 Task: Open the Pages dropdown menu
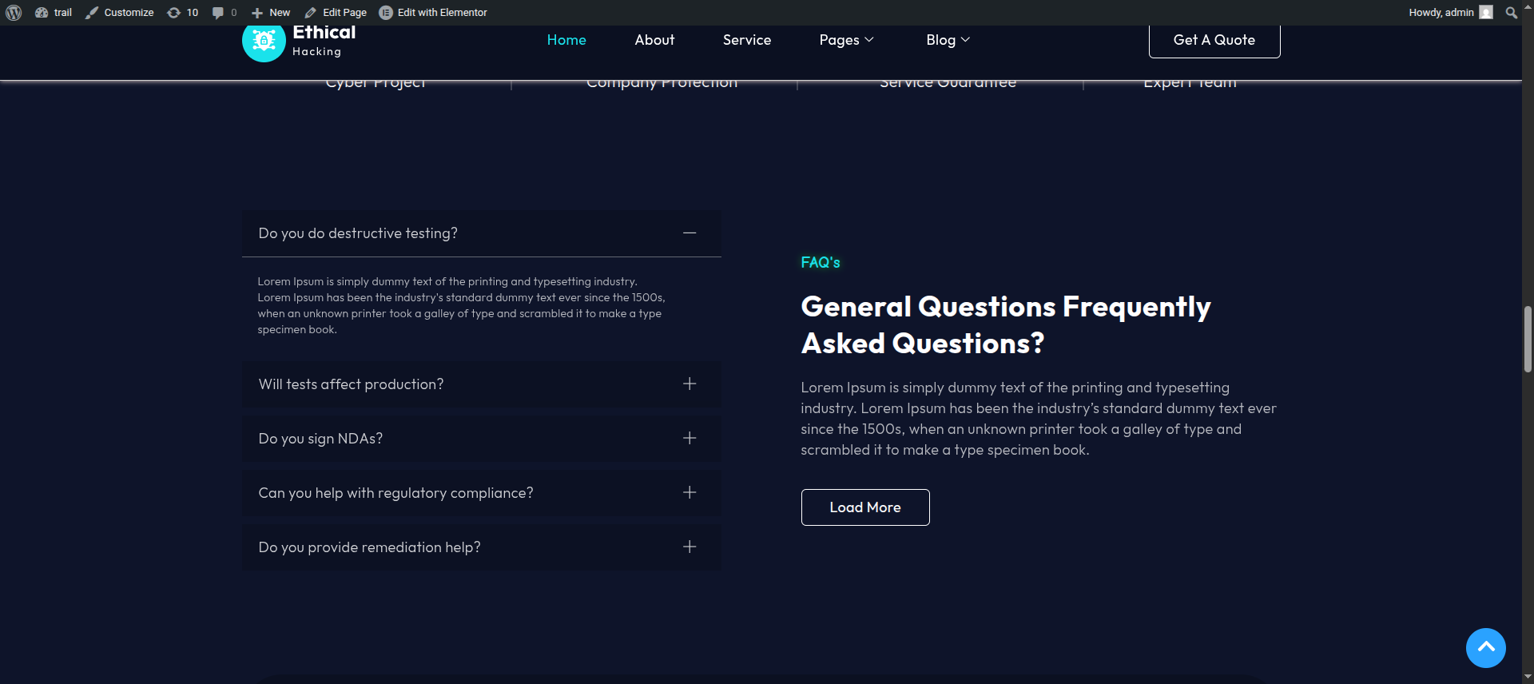(846, 40)
